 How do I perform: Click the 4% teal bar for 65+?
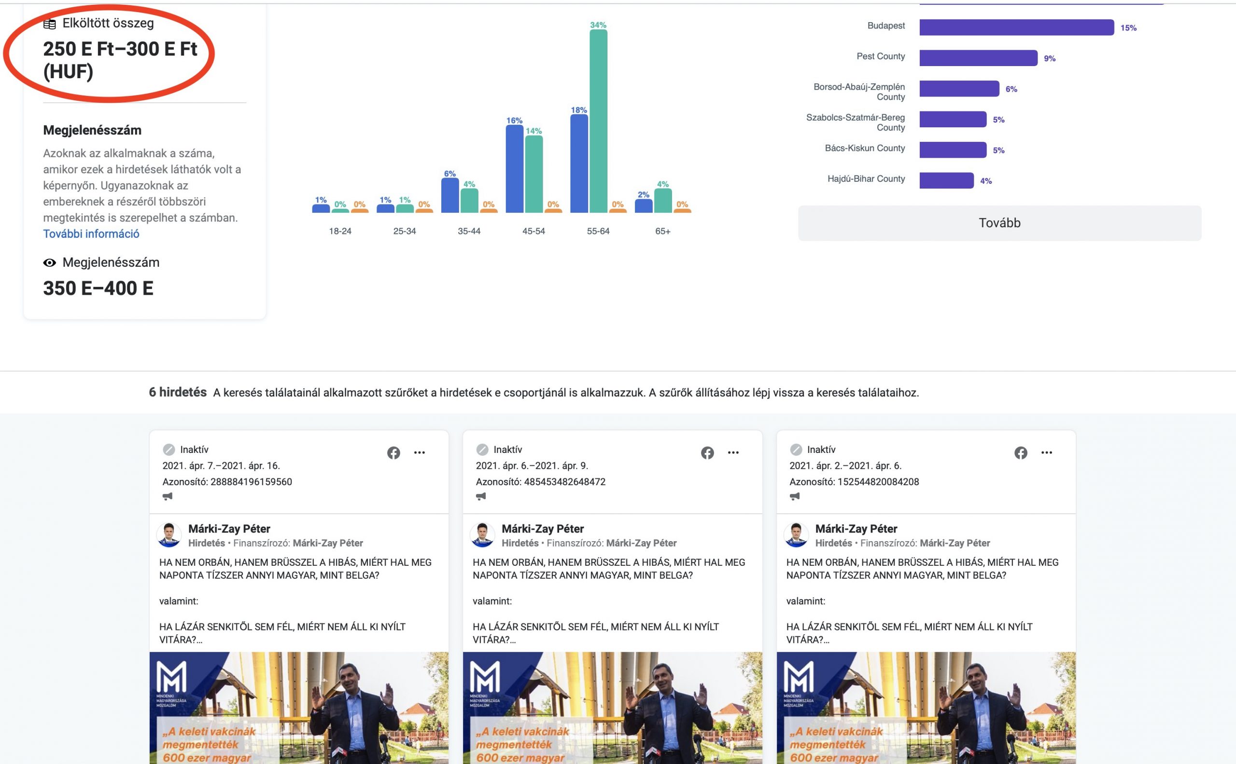click(663, 201)
